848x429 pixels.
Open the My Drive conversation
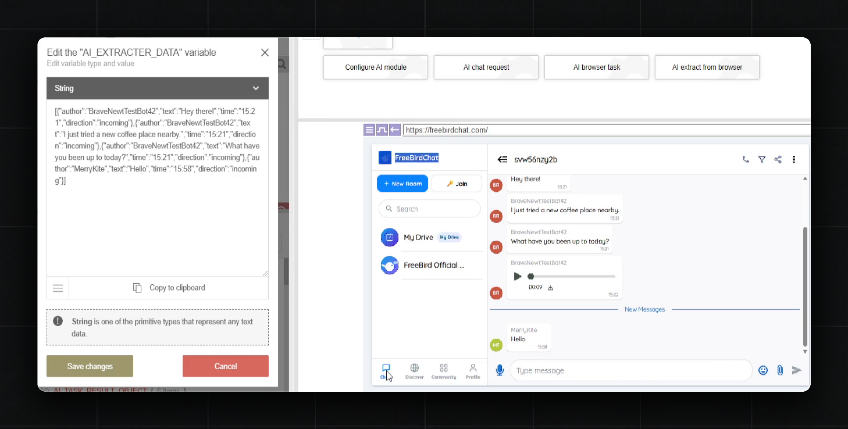point(430,237)
